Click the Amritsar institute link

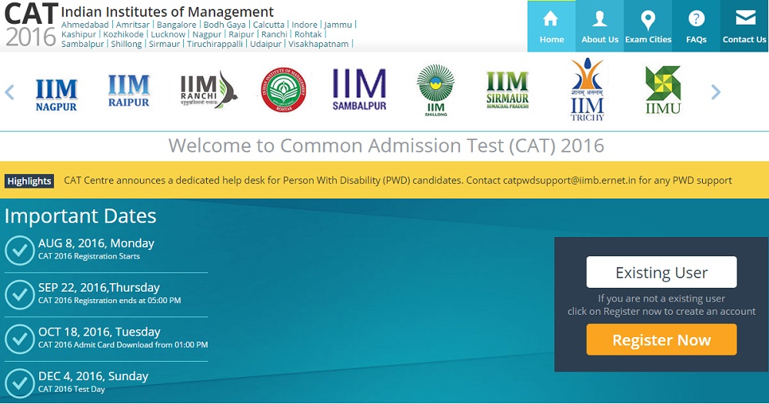tap(133, 25)
